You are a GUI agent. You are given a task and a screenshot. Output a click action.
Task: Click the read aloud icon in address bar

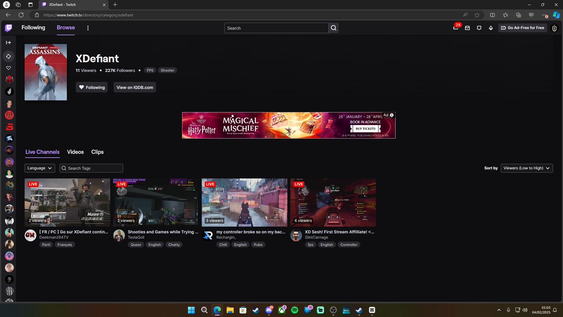click(465, 15)
